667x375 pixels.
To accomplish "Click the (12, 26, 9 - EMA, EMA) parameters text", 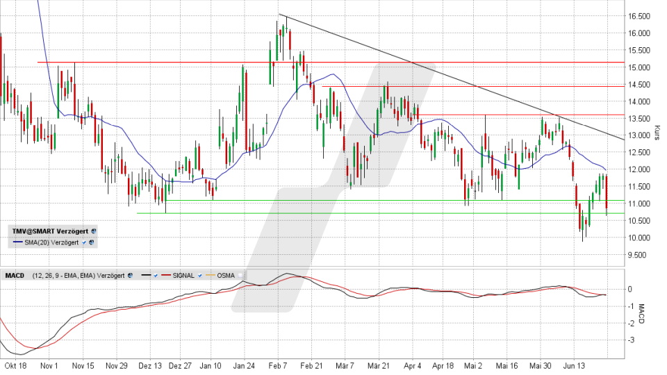I will (64, 276).
